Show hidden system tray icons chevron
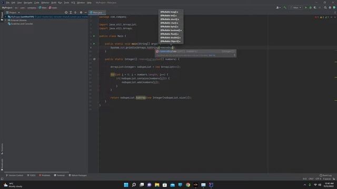The width and height of the screenshot is (337, 189). 305,185
